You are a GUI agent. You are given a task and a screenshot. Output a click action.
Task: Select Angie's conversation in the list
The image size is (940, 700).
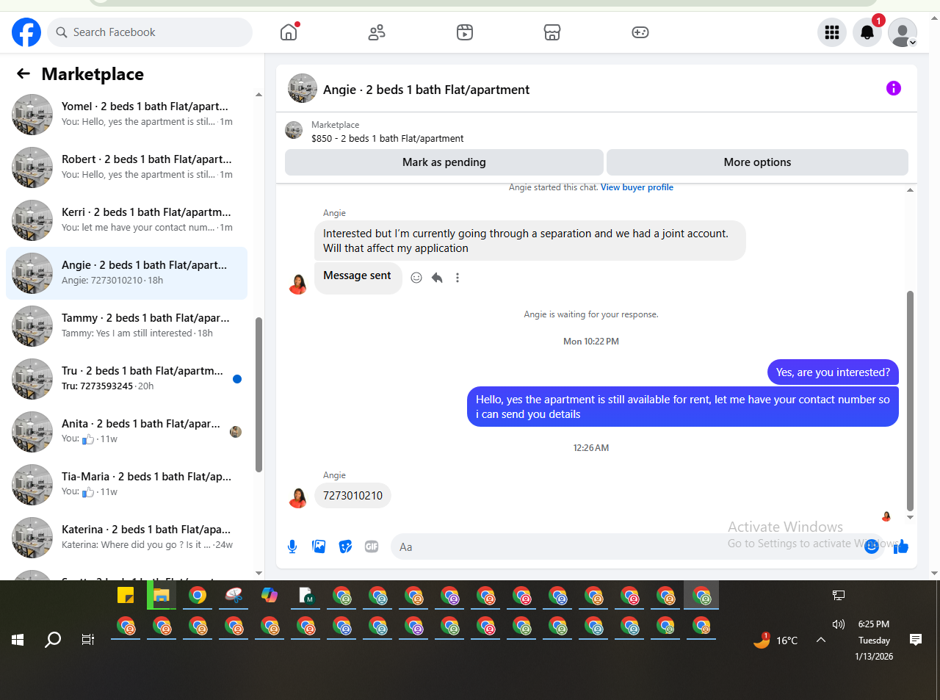126,273
